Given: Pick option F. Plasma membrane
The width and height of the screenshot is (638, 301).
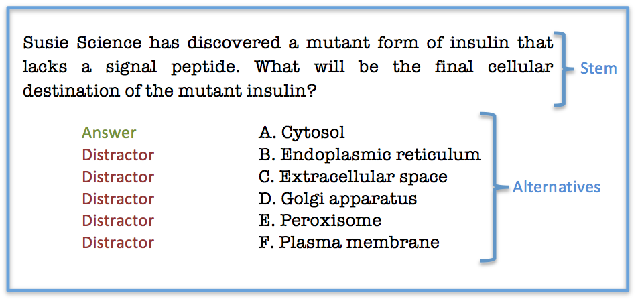Looking at the screenshot, I should (x=349, y=243).
